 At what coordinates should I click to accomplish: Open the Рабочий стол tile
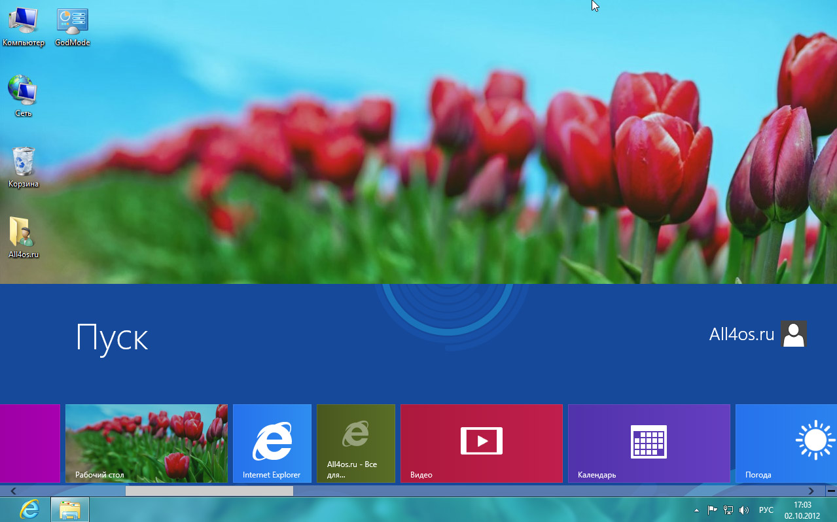coord(147,444)
